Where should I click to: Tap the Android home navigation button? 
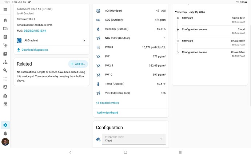[x=125, y=152]
